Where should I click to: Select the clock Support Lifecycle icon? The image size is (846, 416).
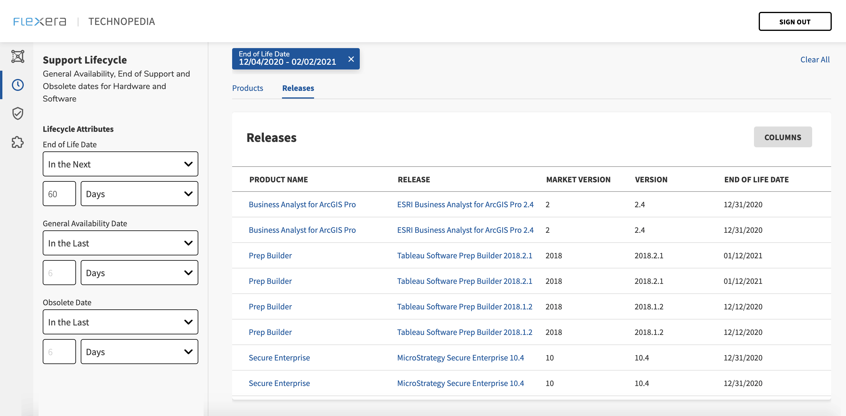[x=18, y=85]
